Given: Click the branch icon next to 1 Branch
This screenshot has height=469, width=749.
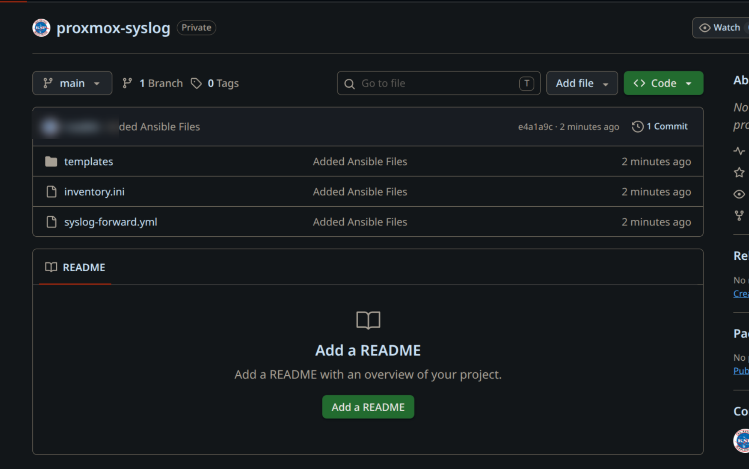Looking at the screenshot, I should point(127,83).
